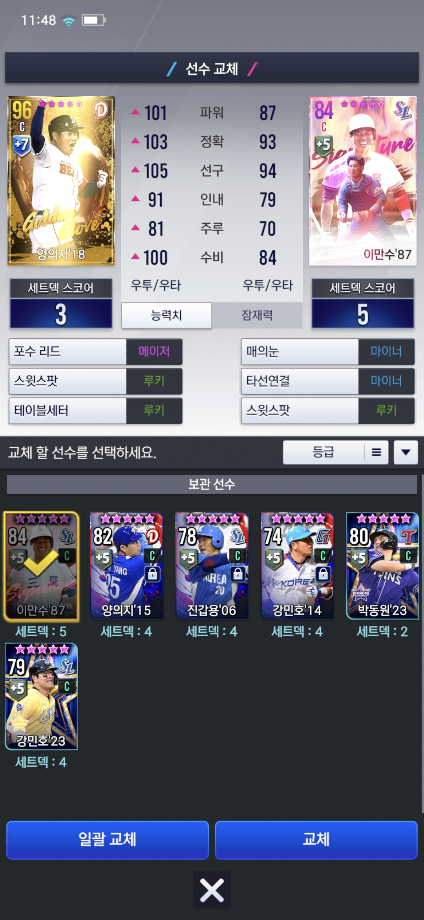Screen dimensions: 424x920
Task: Tap the 일괄 교체 button
Action: click(108, 839)
